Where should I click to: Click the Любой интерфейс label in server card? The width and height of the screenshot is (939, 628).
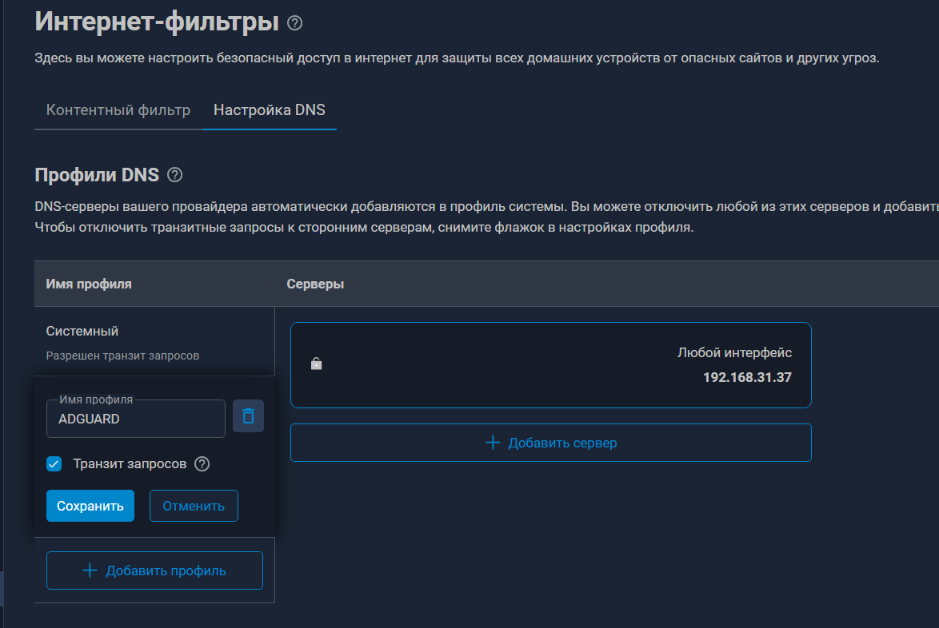coord(734,352)
